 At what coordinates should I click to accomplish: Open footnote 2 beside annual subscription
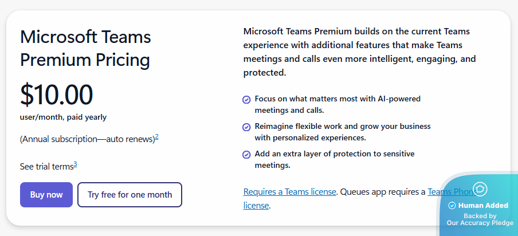pos(156,136)
